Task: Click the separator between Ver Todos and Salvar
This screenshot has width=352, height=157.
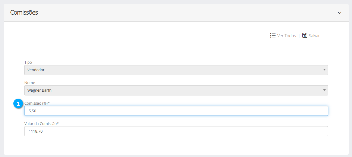Action: tap(299, 36)
